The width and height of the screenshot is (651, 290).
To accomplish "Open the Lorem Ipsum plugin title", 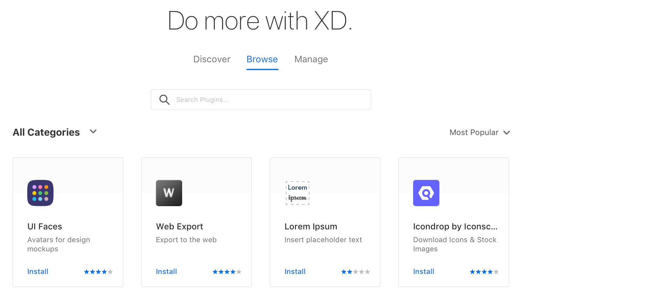I will coord(311,226).
